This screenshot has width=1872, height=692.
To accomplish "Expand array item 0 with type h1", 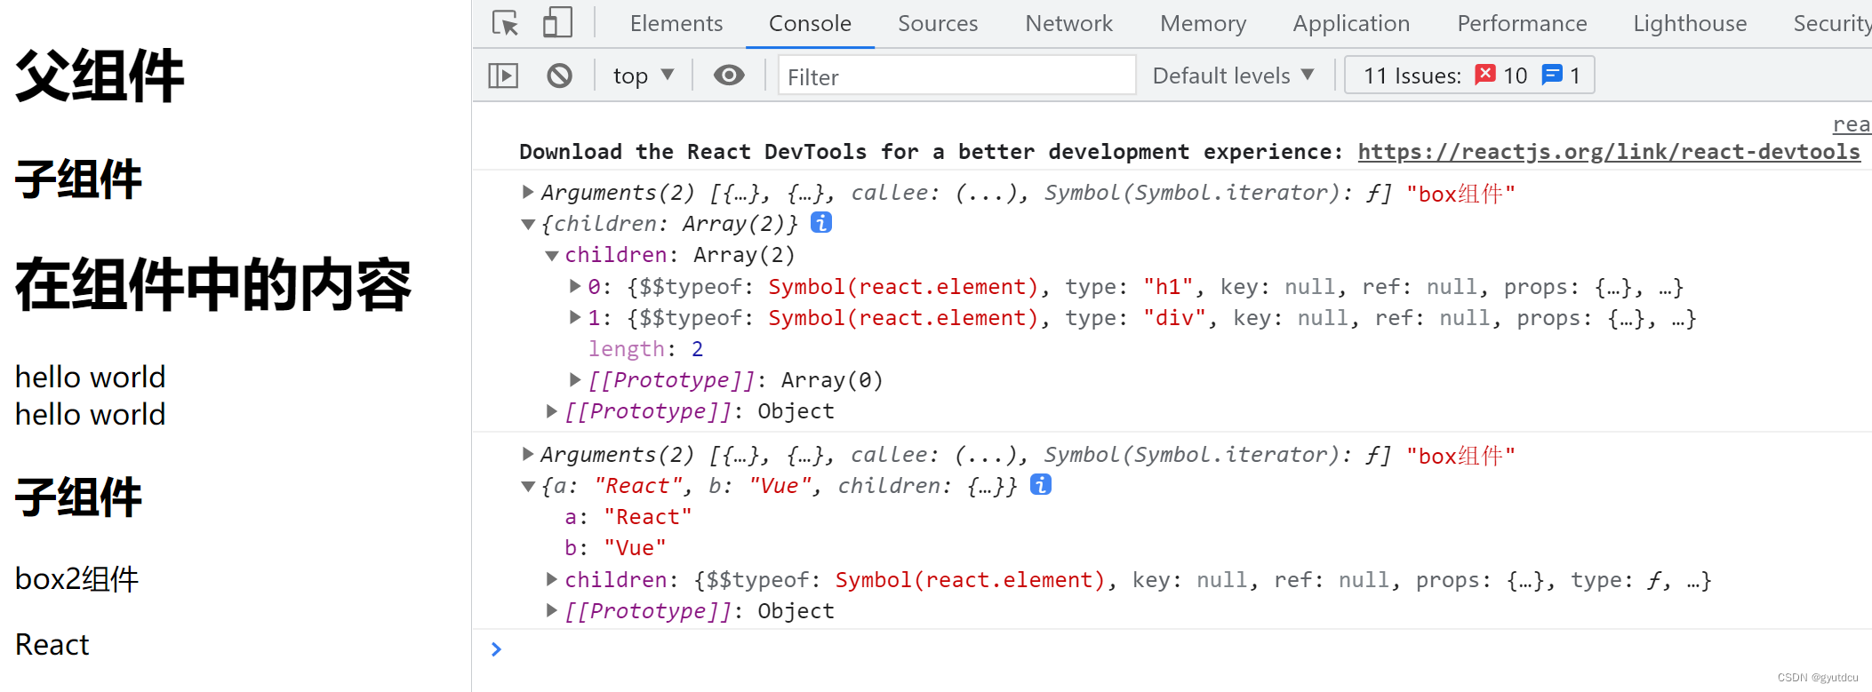I will click(x=575, y=286).
